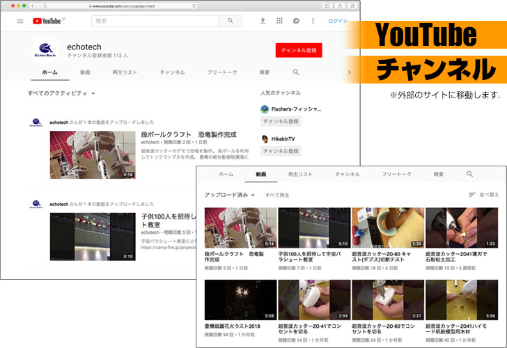Open the vertical three-dot settings menu
Image resolution: width=507 pixels, height=348 pixels.
313,21
